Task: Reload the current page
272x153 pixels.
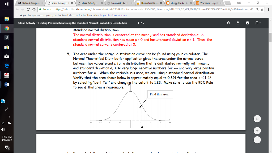Action: (x=28, y=9)
